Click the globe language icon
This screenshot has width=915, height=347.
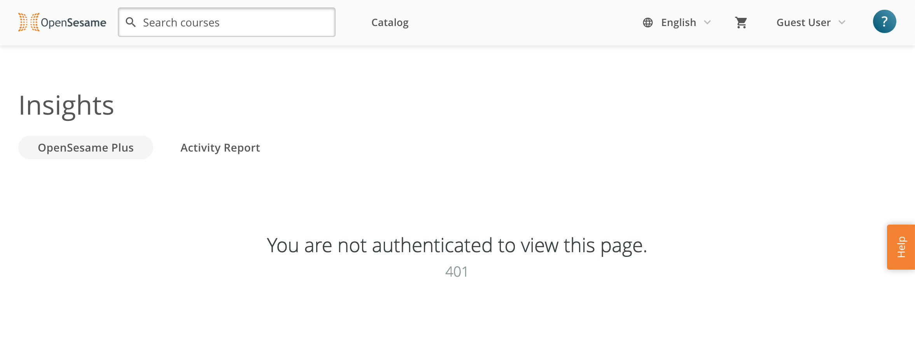[648, 23]
